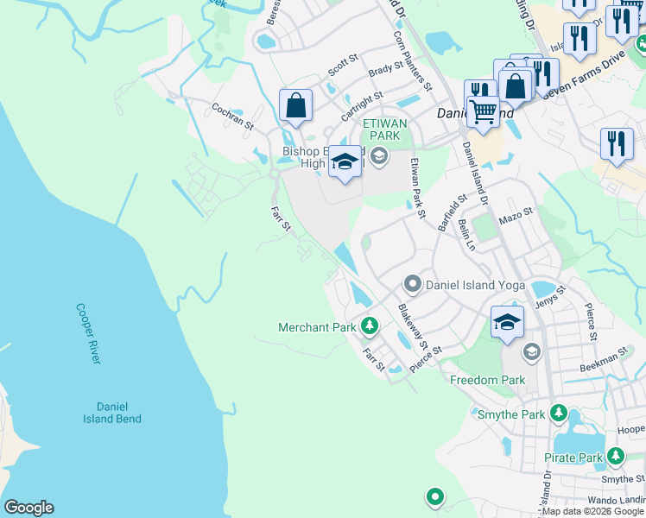Click the Farr St label near the roundabout

(x=281, y=218)
